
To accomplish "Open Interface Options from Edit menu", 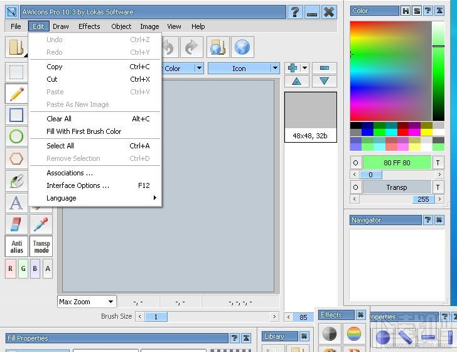I will pyautogui.click(x=78, y=185).
